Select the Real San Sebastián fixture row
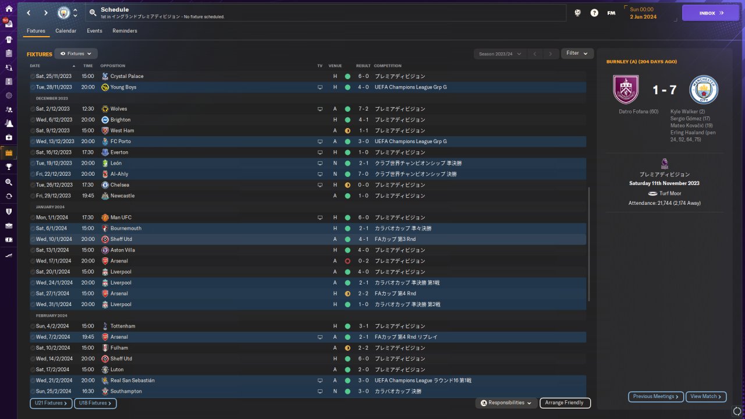 click(308, 381)
